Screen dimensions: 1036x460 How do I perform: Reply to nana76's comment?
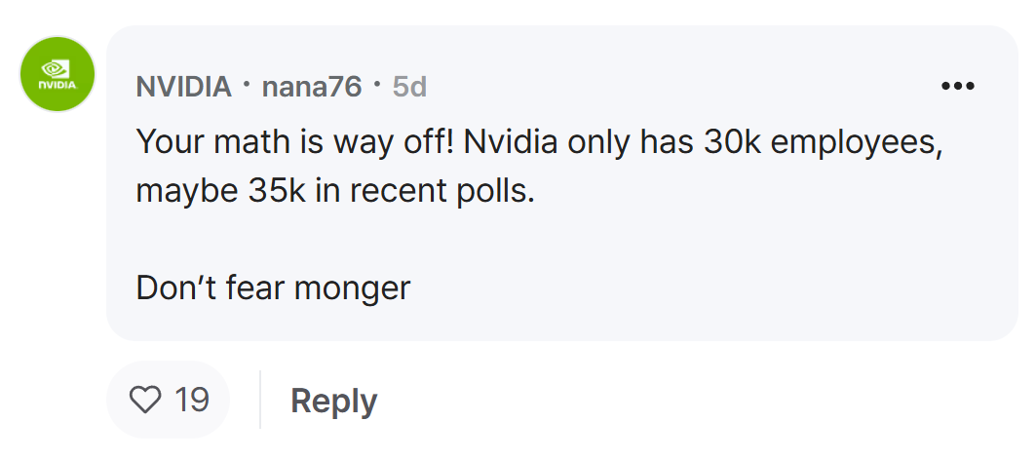point(333,401)
